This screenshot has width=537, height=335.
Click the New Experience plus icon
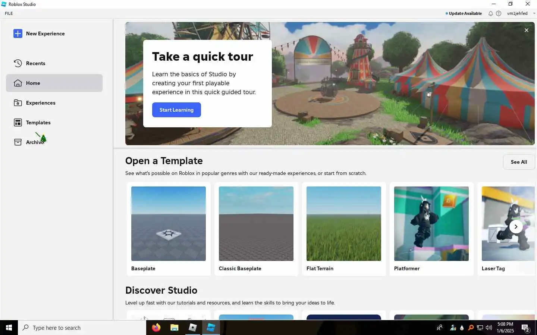pos(18,33)
